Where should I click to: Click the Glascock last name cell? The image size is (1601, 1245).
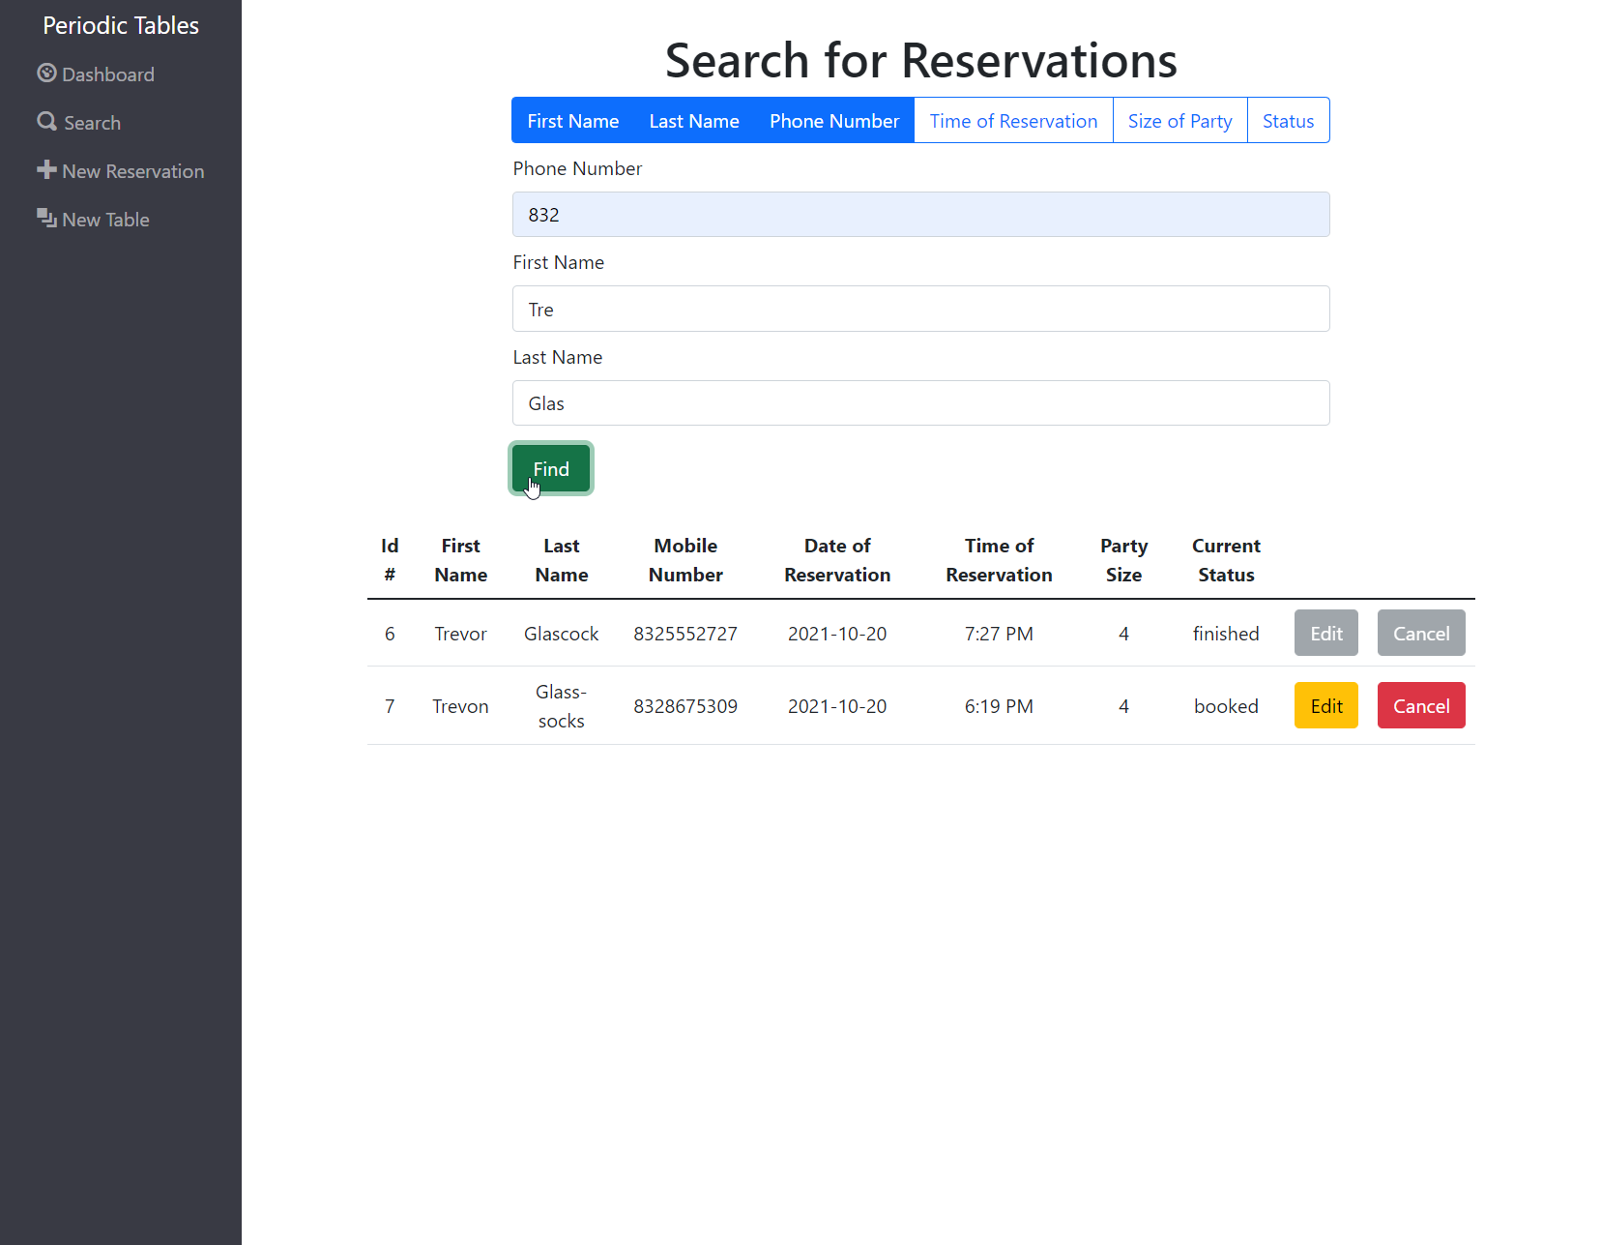[561, 634]
